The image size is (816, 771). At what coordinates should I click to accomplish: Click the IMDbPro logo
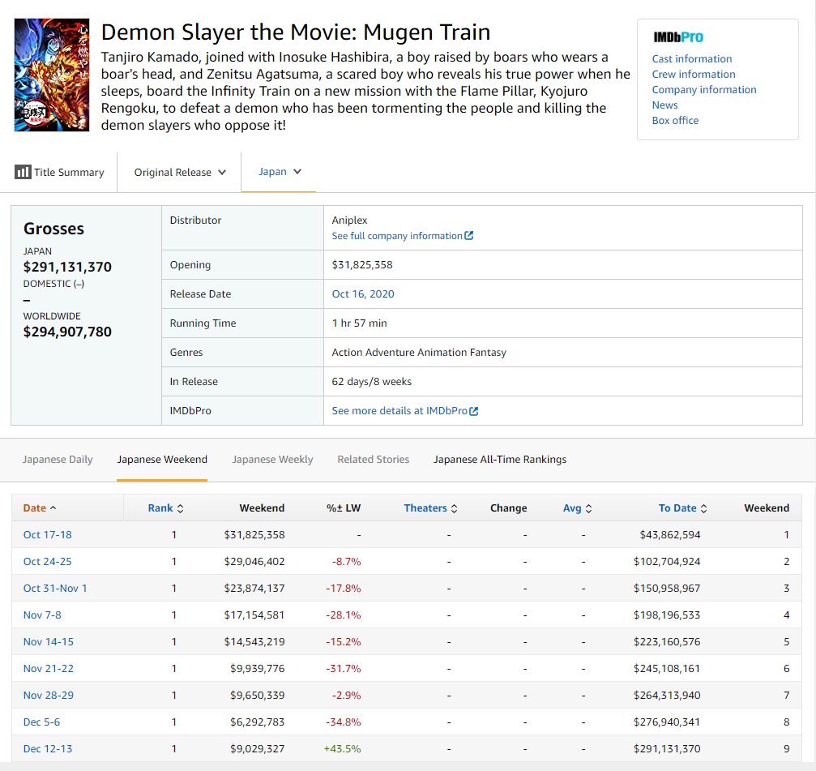click(x=678, y=37)
